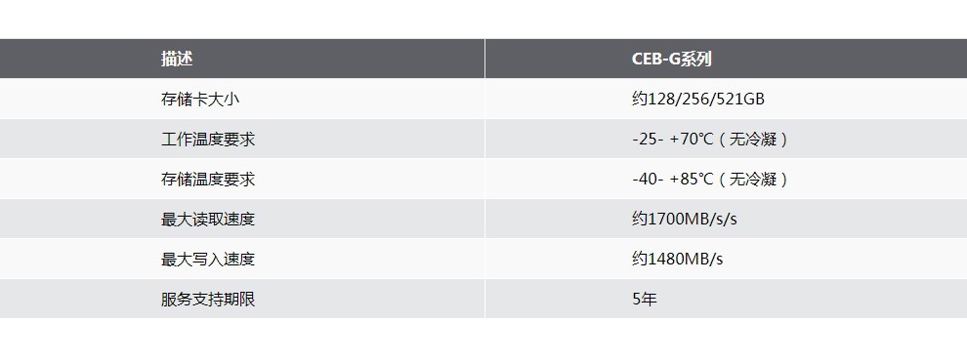Viewport: 967px width, 363px height.
Task: Click the 521GB capacity text
Action: pos(740,99)
